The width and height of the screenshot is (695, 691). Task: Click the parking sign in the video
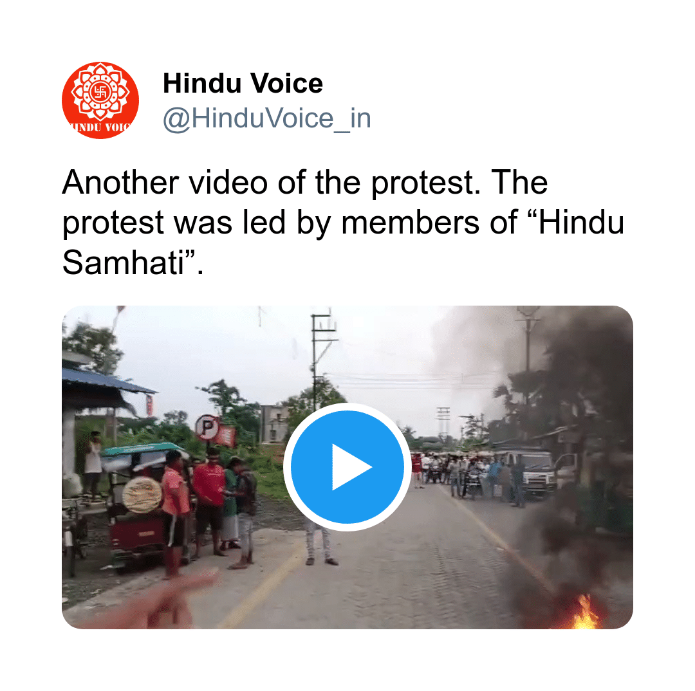click(x=207, y=428)
